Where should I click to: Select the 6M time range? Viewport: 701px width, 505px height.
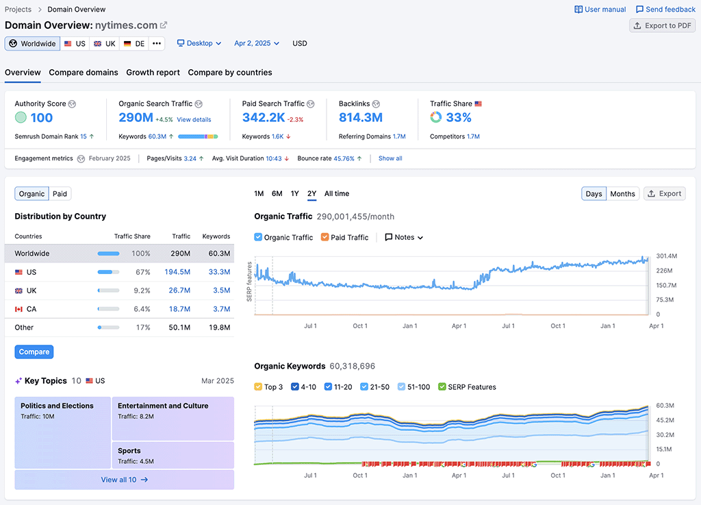point(277,194)
